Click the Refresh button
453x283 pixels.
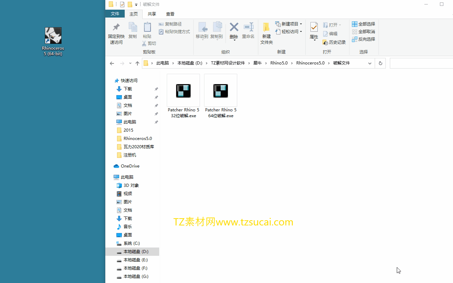(x=380, y=63)
